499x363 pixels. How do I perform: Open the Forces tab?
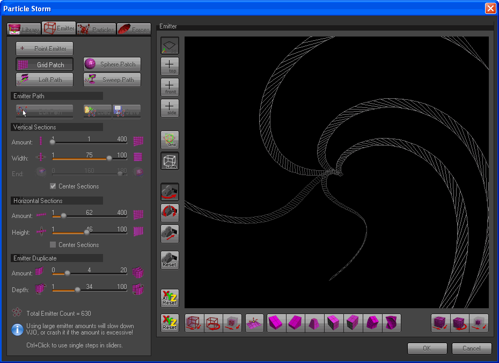[134, 29]
